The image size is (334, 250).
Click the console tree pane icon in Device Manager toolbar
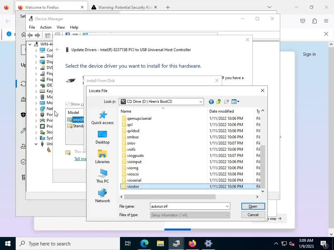pos(48,35)
